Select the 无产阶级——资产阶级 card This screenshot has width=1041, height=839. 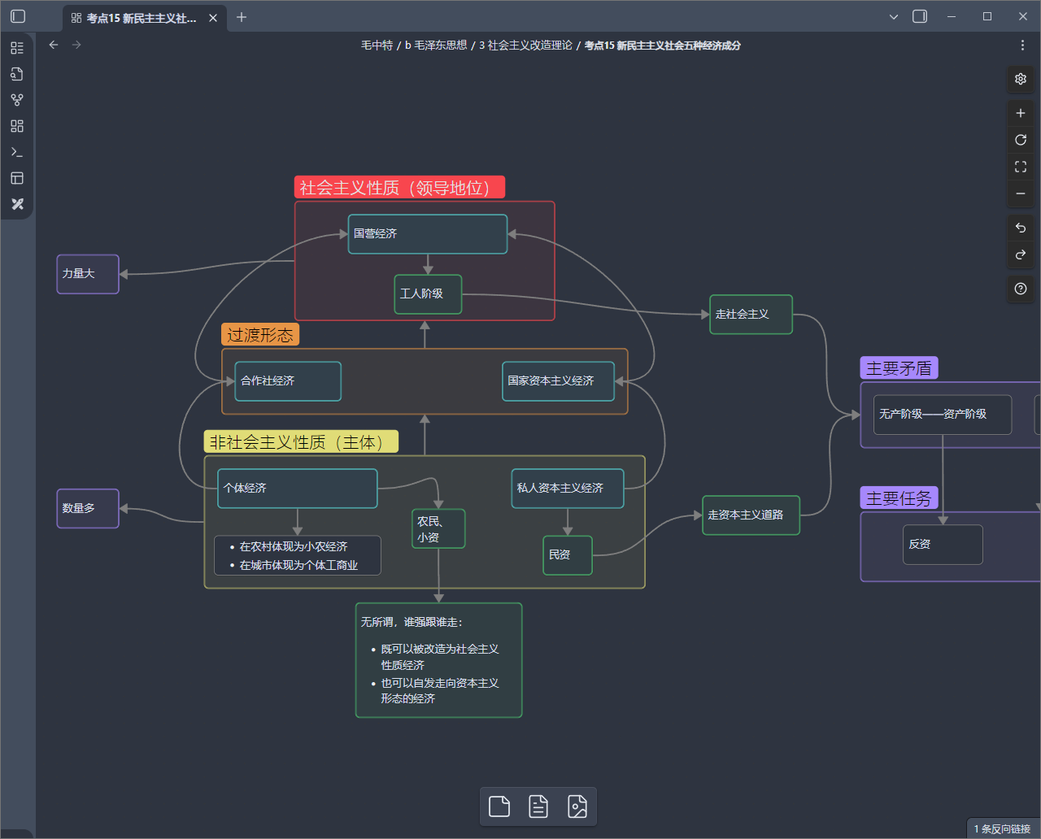click(x=943, y=415)
